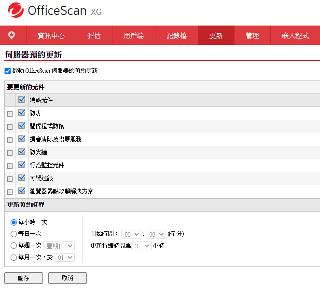Click the 儲存 button
This screenshot has width=320, height=294.
tap(24, 278)
